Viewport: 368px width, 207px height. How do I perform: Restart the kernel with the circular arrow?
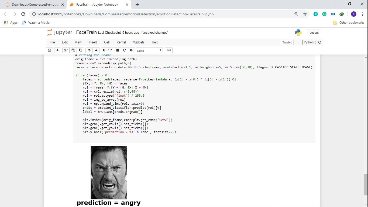(x=125, y=50)
